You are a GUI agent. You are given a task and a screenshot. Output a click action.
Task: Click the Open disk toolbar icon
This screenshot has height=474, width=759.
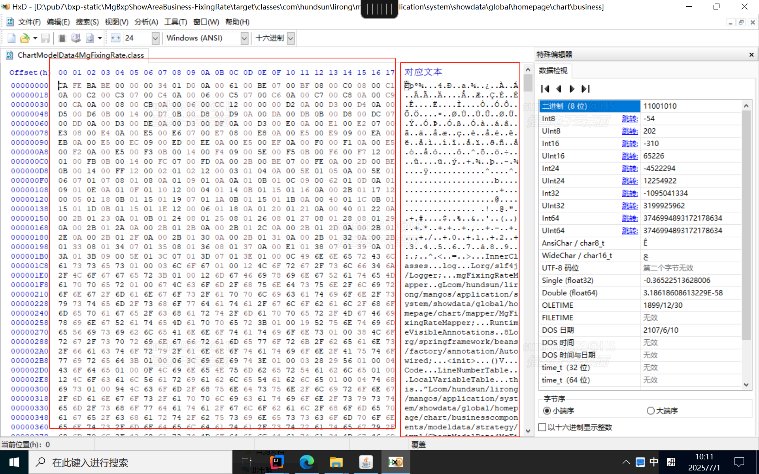(x=76, y=38)
